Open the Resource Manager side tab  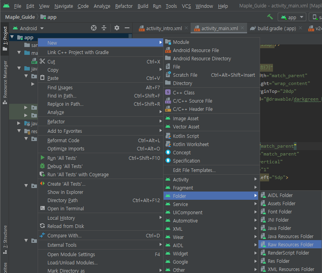(5, 82)
